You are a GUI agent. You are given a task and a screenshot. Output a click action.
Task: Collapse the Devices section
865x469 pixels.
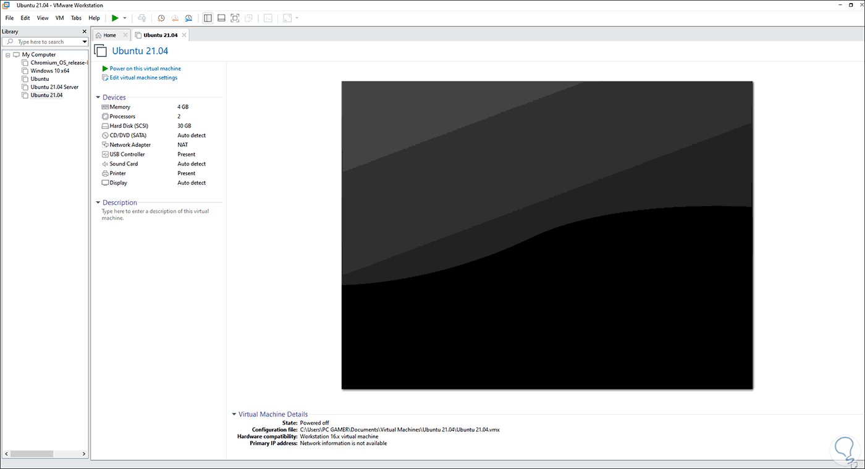tap(98, 98)
